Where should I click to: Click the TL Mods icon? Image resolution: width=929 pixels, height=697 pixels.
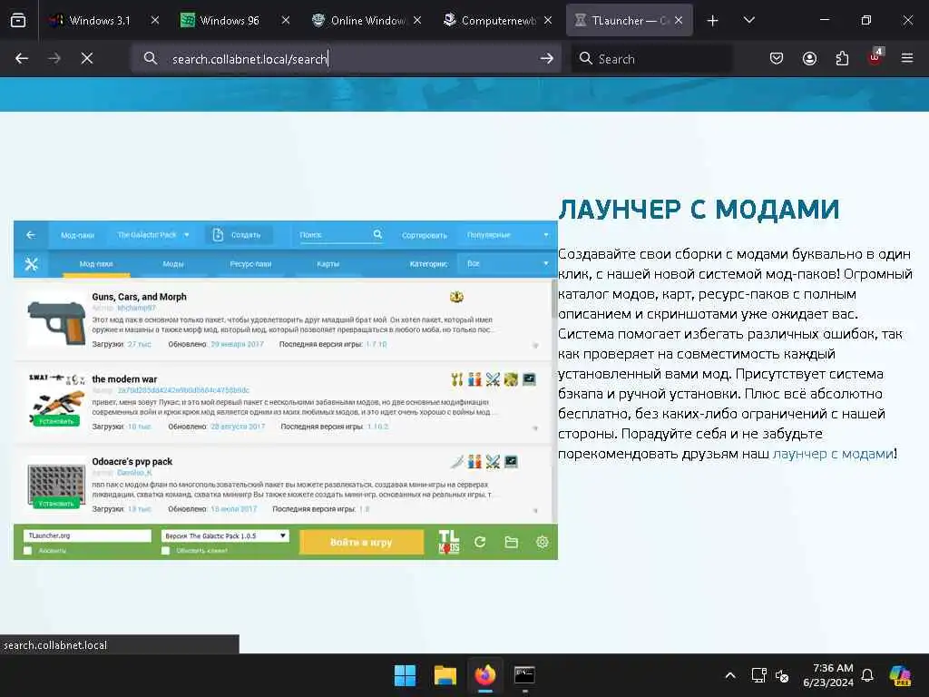(x=448, y=543)
